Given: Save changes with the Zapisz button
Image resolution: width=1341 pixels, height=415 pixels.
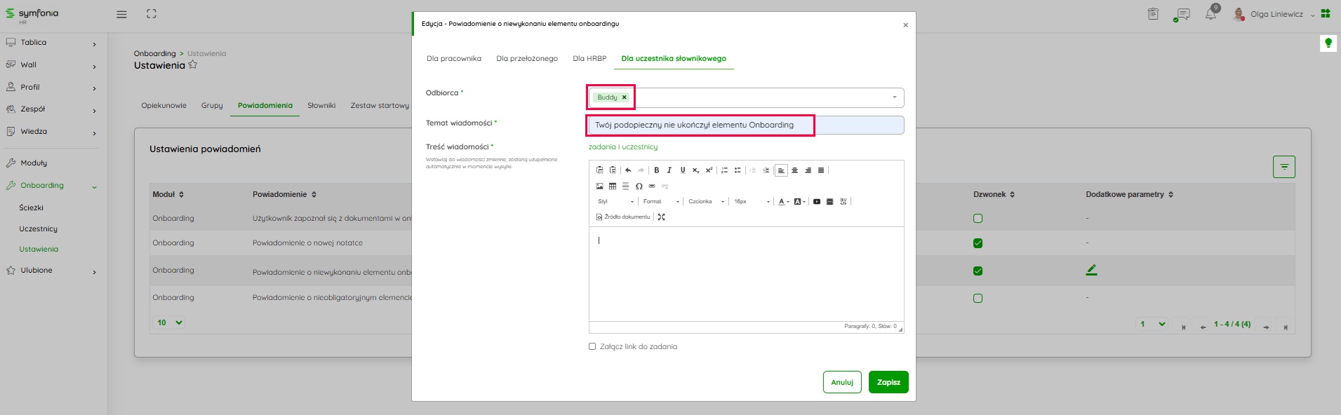Looking at the screenshot, I should tap(888, 382).
